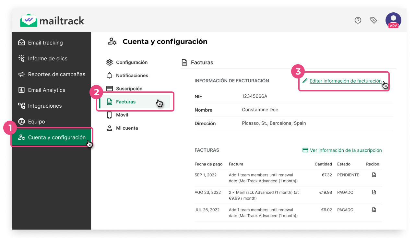Open Email Analytics via its chart icon

pos(22,90)
